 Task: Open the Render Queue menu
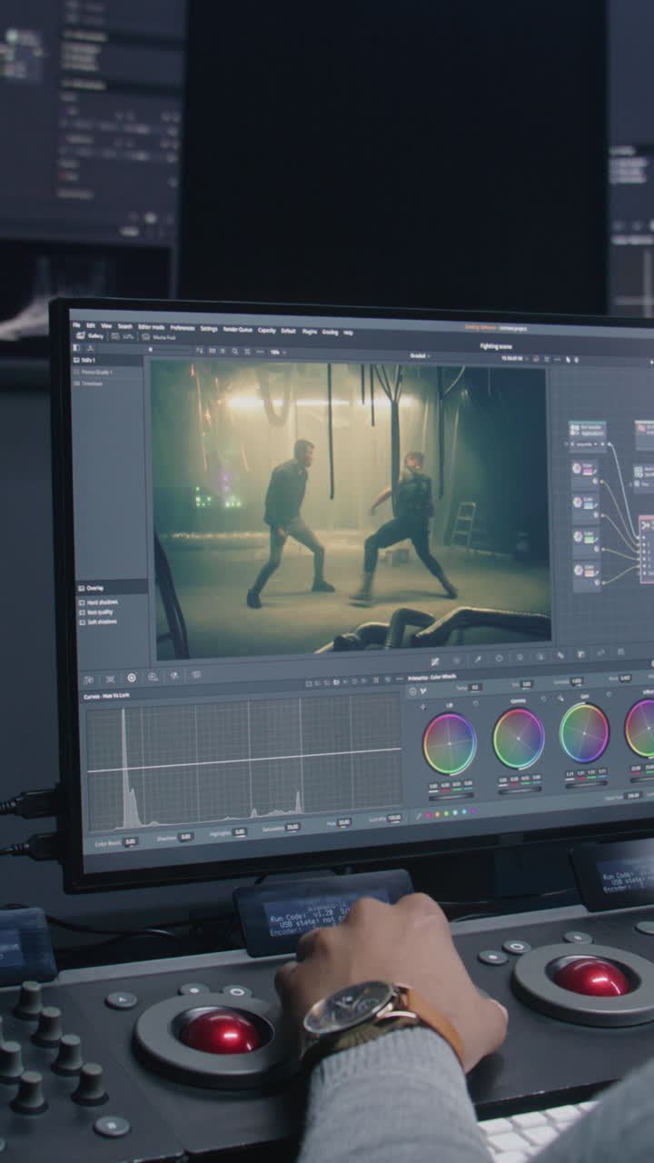pos(237,329)
